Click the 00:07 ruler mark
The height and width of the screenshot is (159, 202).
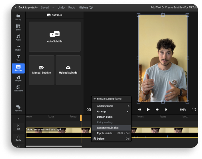(185, 117)
